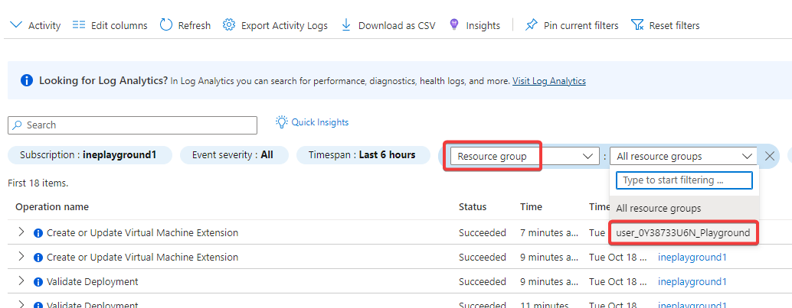Viewport: 792px width, 308px height.
Task: Expand the Activity dropdown chevron
Action: point(16,25)
